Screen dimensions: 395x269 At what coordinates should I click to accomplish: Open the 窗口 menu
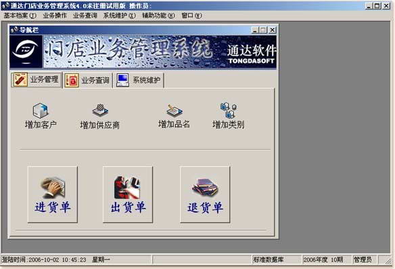[x=191, y=16]
